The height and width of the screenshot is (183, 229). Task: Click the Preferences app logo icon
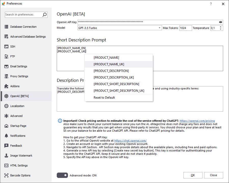[3, 4]
